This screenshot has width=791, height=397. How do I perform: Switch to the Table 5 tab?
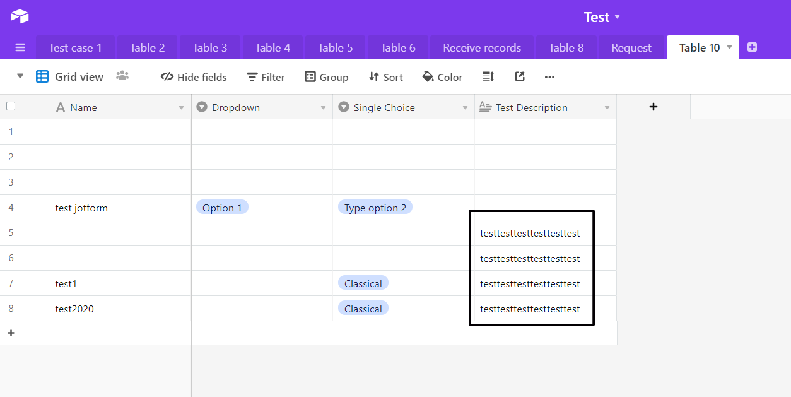335,47
